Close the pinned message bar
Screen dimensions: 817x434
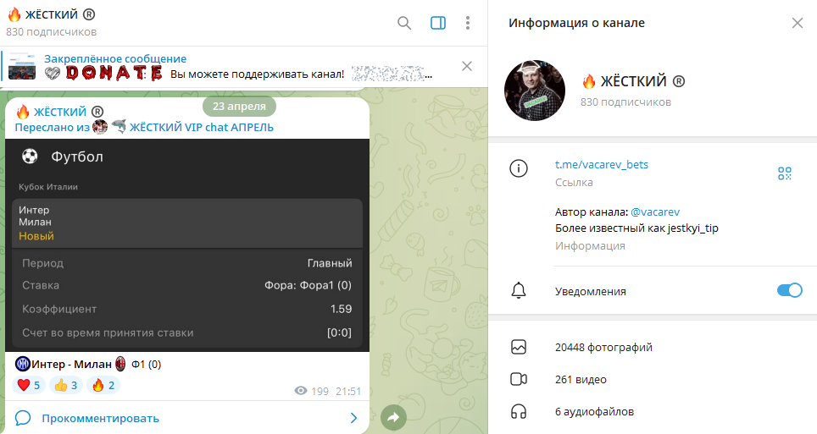tap(467, 66)
